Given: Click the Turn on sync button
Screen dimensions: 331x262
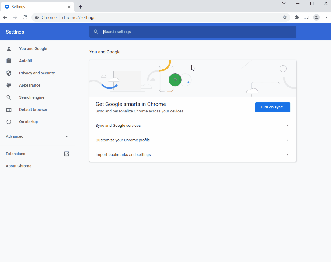Looking at the screenshot, I should click(273, 107).
